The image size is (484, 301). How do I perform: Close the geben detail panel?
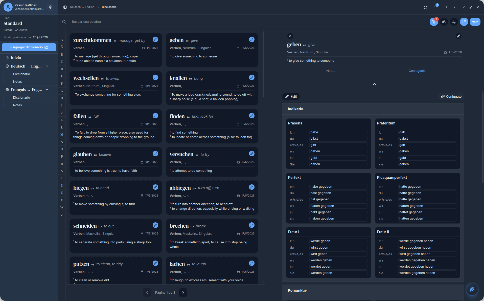click(x=290, y=36)
